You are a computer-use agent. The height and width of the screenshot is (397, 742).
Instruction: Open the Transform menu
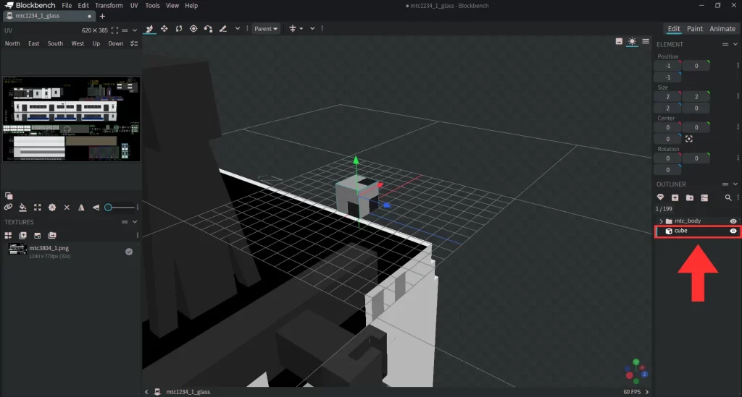tap(109, 5)
